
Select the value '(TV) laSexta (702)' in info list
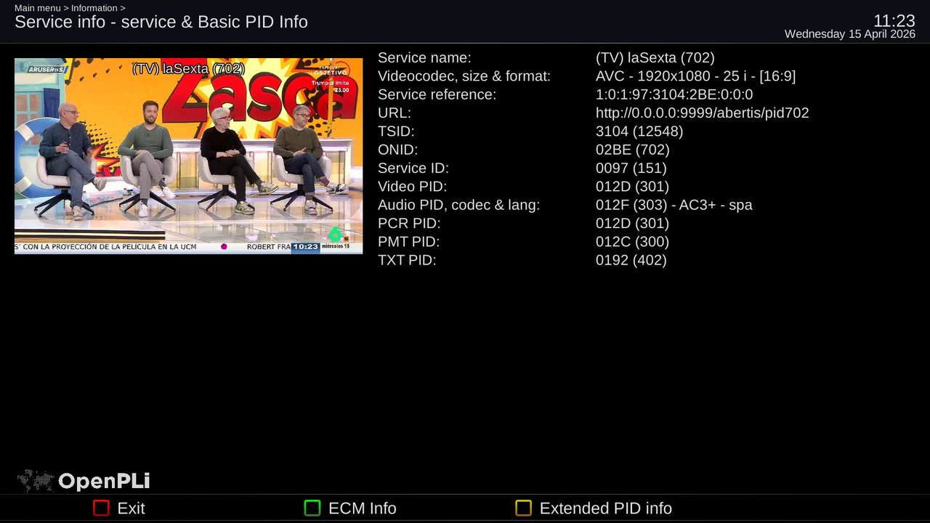pyautogui.click(x=655, y=57)
